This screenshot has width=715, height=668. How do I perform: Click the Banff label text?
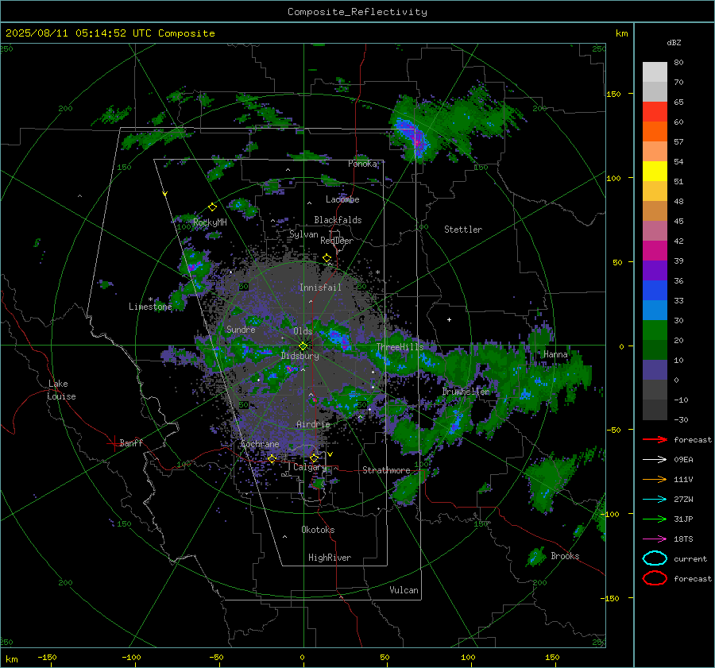click(131, 442)
